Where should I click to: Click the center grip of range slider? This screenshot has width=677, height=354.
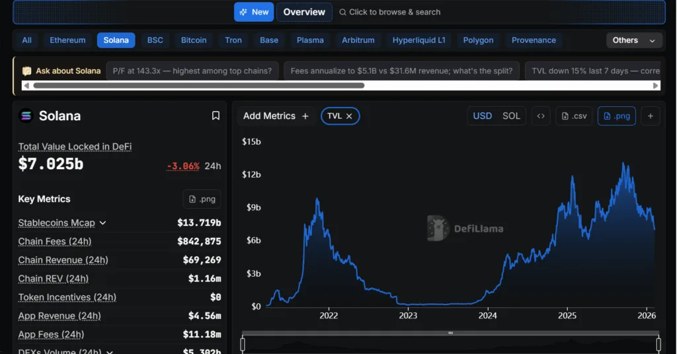[x=450, y=333]
